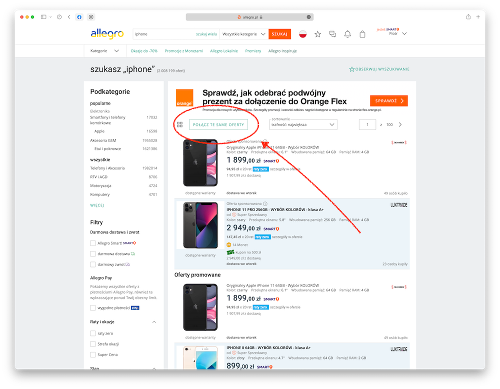
Task: Open the Piotr account dropdown chevron
Action: pos(404,33)
